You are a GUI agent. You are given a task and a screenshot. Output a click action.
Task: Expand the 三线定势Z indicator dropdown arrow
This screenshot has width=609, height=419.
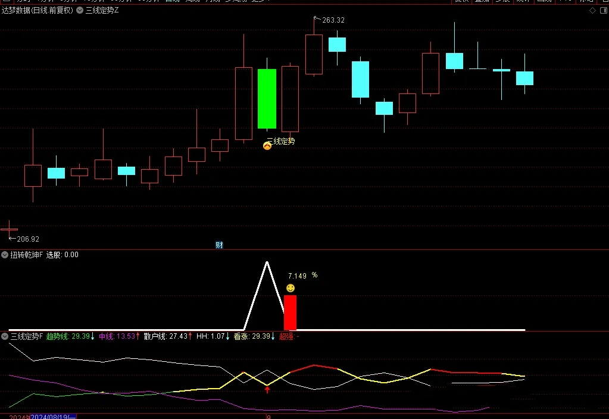click(x=80, y=11)
